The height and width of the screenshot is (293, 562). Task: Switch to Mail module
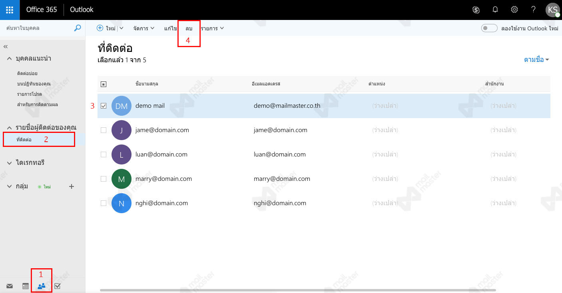coord(10,286)
